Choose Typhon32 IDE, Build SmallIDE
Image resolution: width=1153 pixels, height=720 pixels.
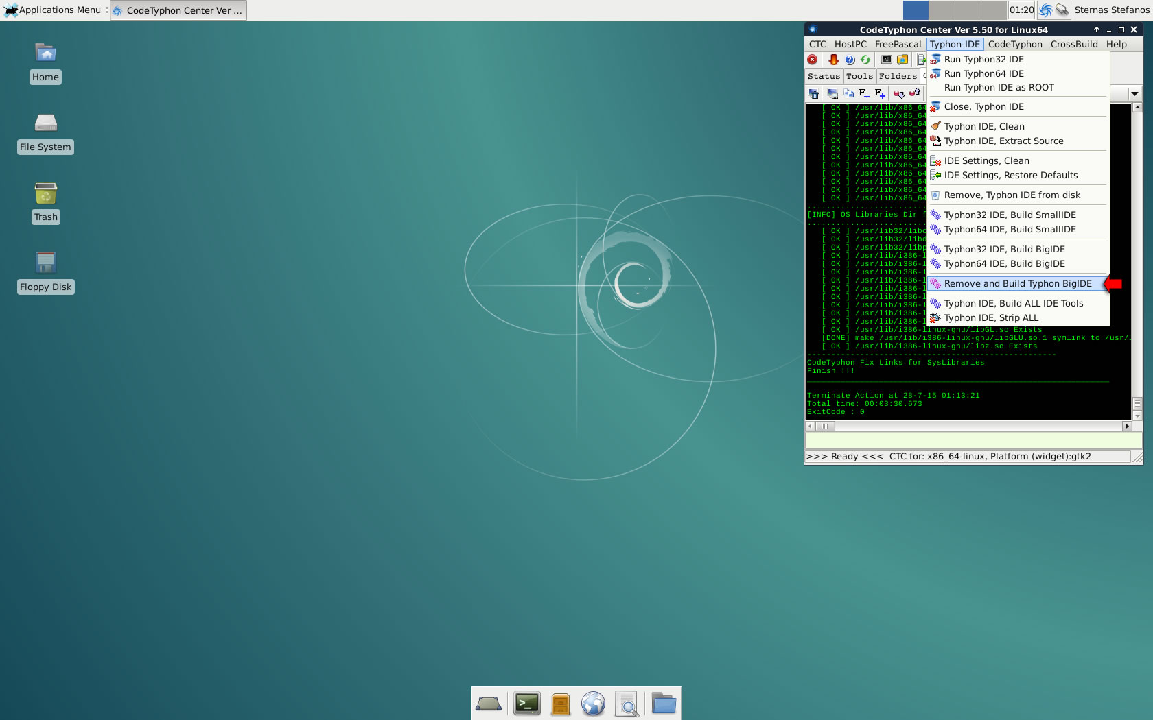(x=1018, y=215)
